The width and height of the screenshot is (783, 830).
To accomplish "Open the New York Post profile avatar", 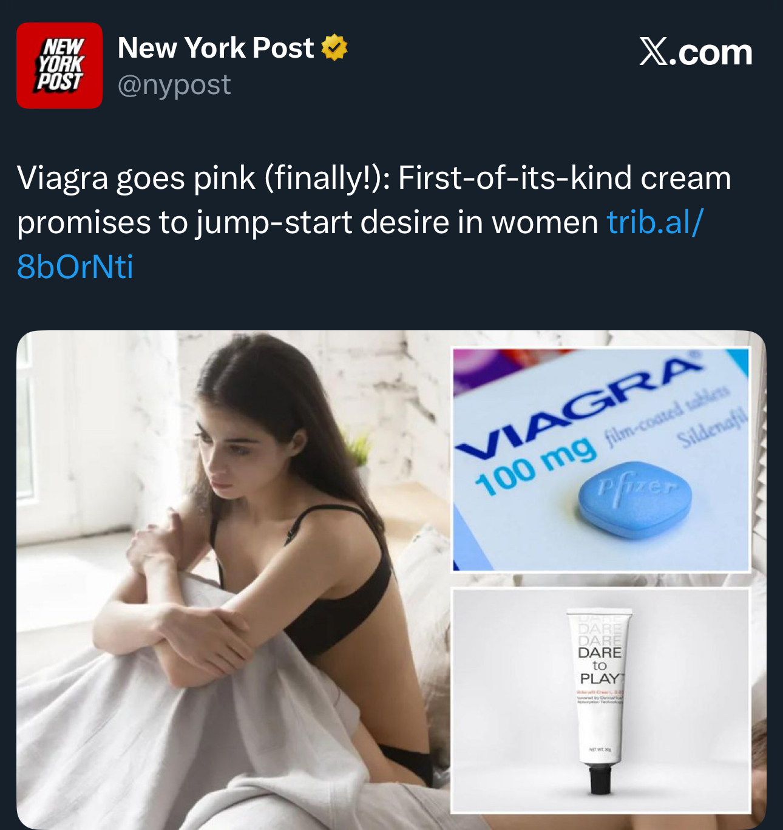I will point(59,66).
